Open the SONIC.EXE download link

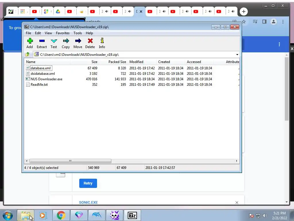point(88,202)
